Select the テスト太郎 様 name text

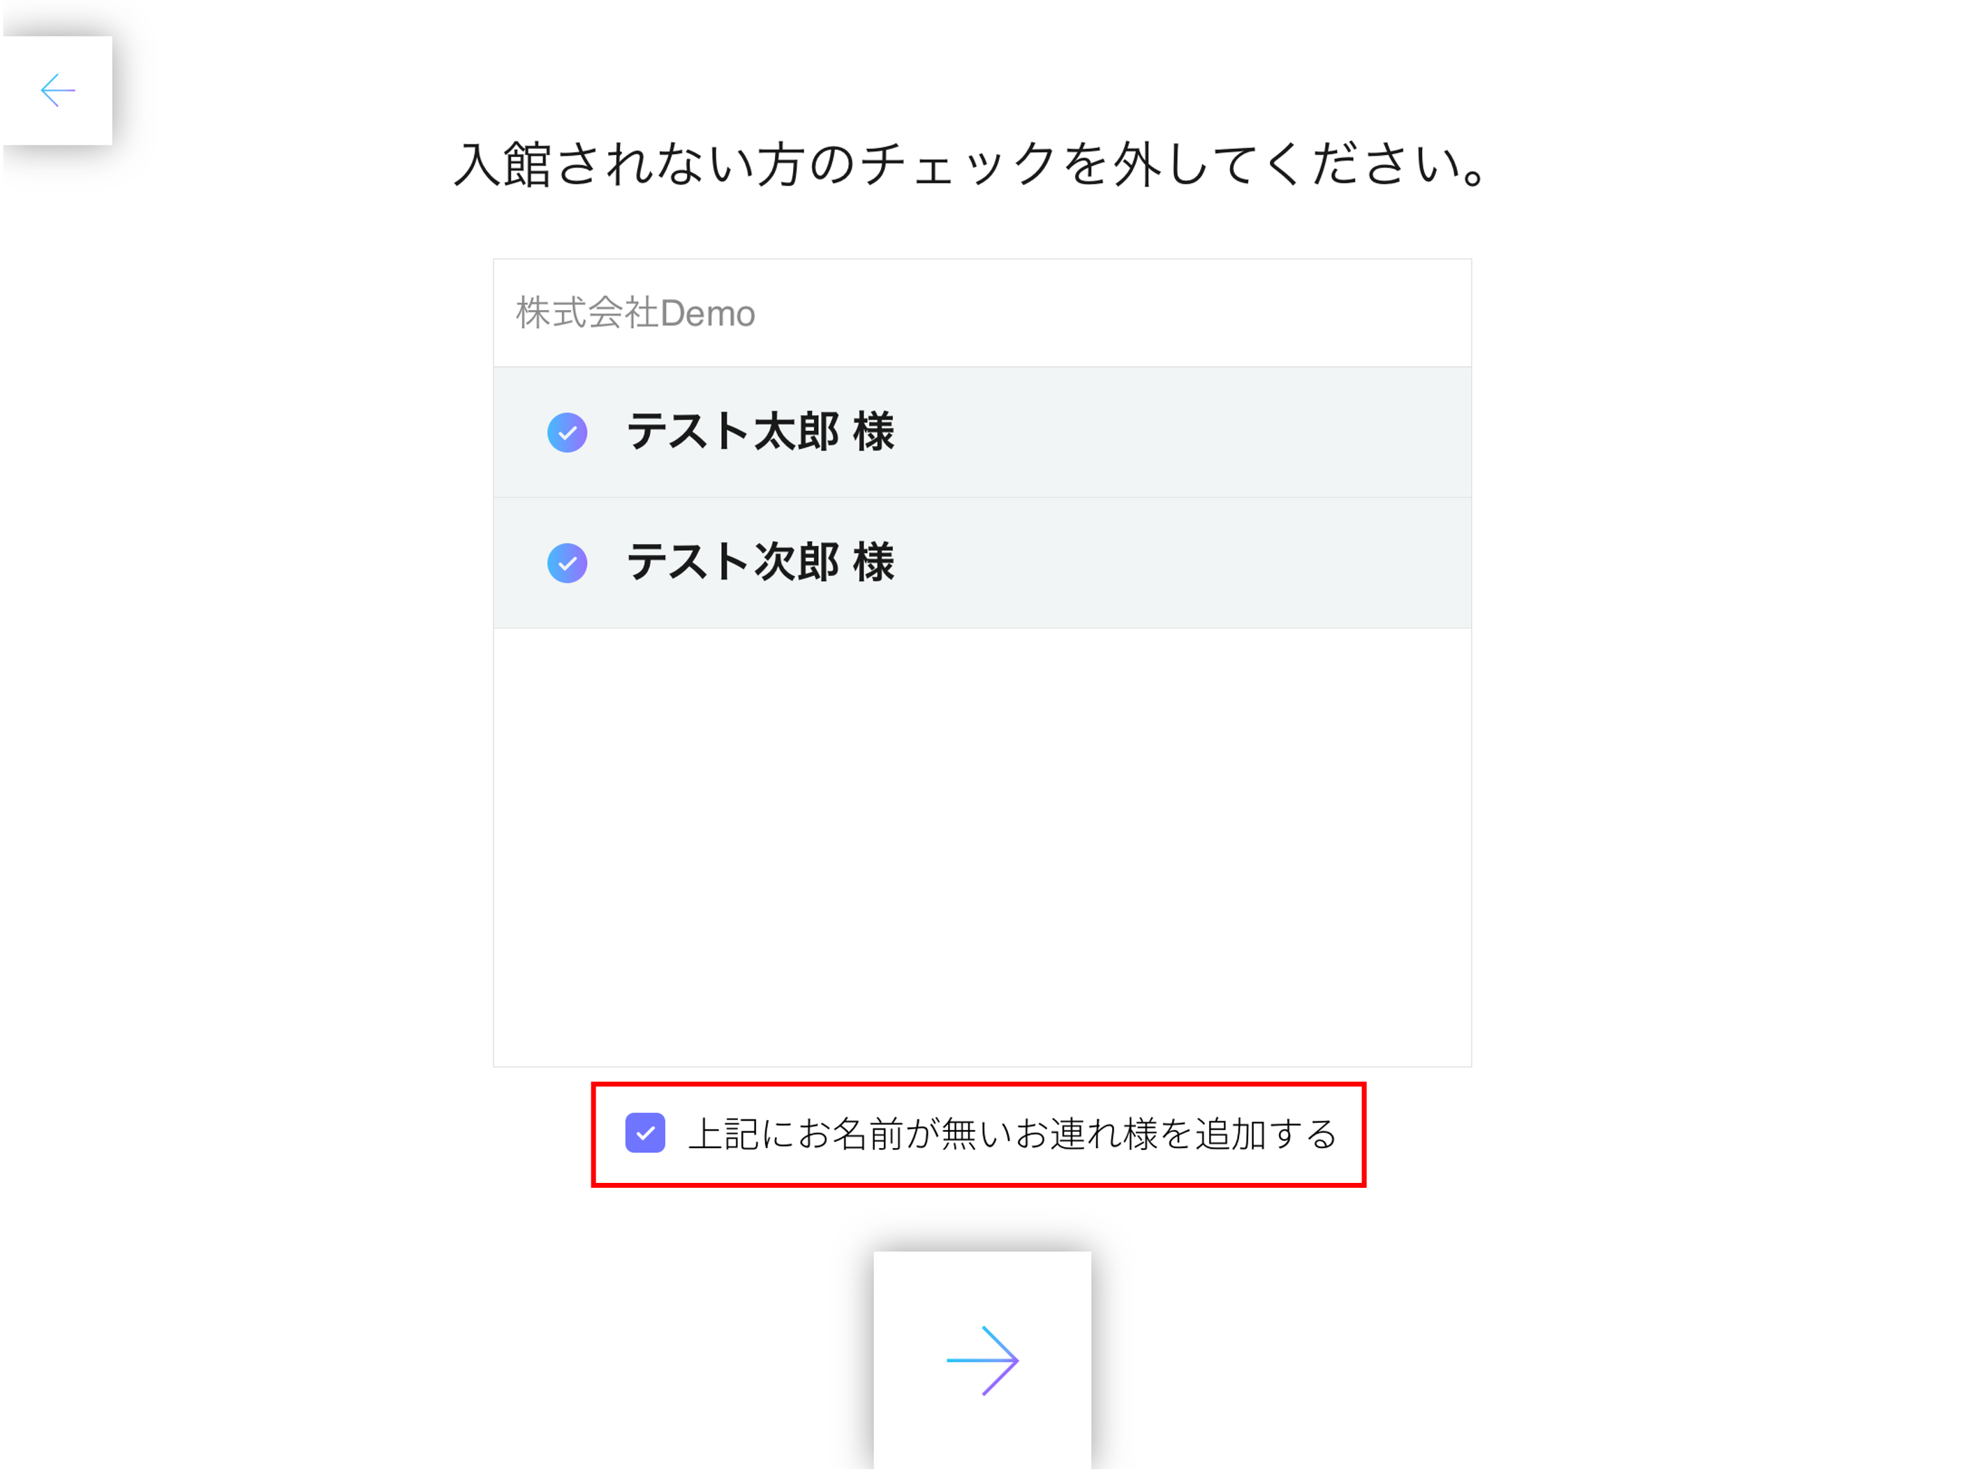(x=761, y=432)
